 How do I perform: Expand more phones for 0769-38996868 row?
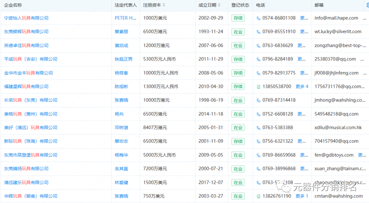[304, 169]
